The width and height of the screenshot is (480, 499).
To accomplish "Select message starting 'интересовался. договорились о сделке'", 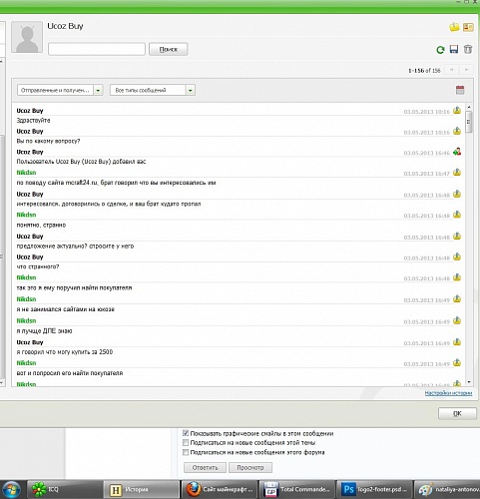I will pyautogui.click(x=109, y=204).
